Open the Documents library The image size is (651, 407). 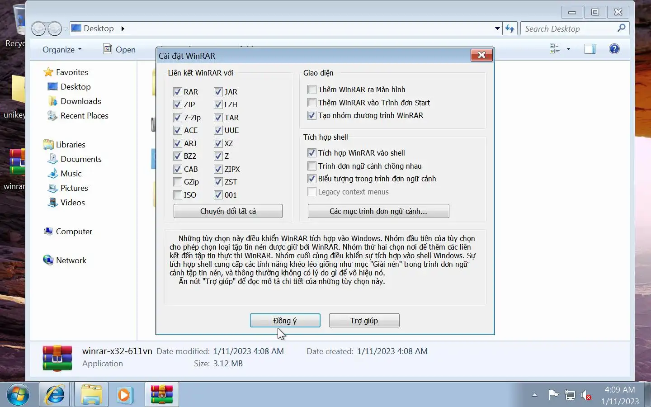75,159
